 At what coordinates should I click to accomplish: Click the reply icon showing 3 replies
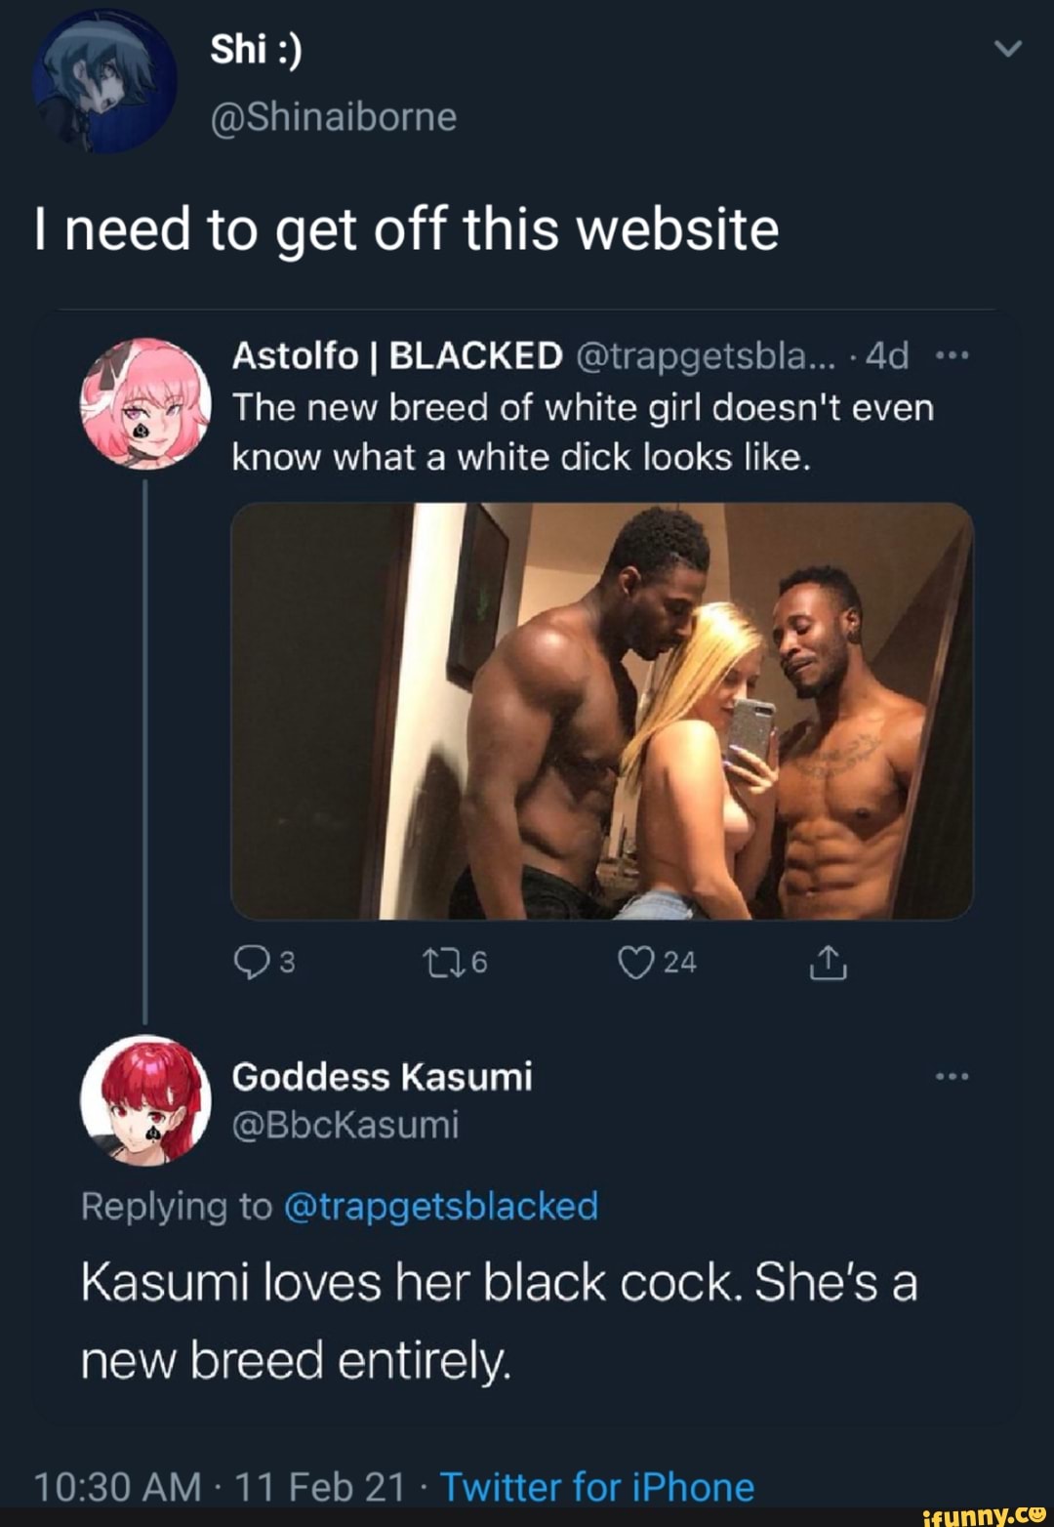point(251,964)
